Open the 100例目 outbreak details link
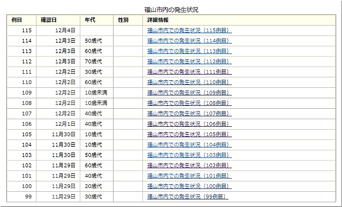Screen dimensions: 342x207 click(x=189, y=186)
